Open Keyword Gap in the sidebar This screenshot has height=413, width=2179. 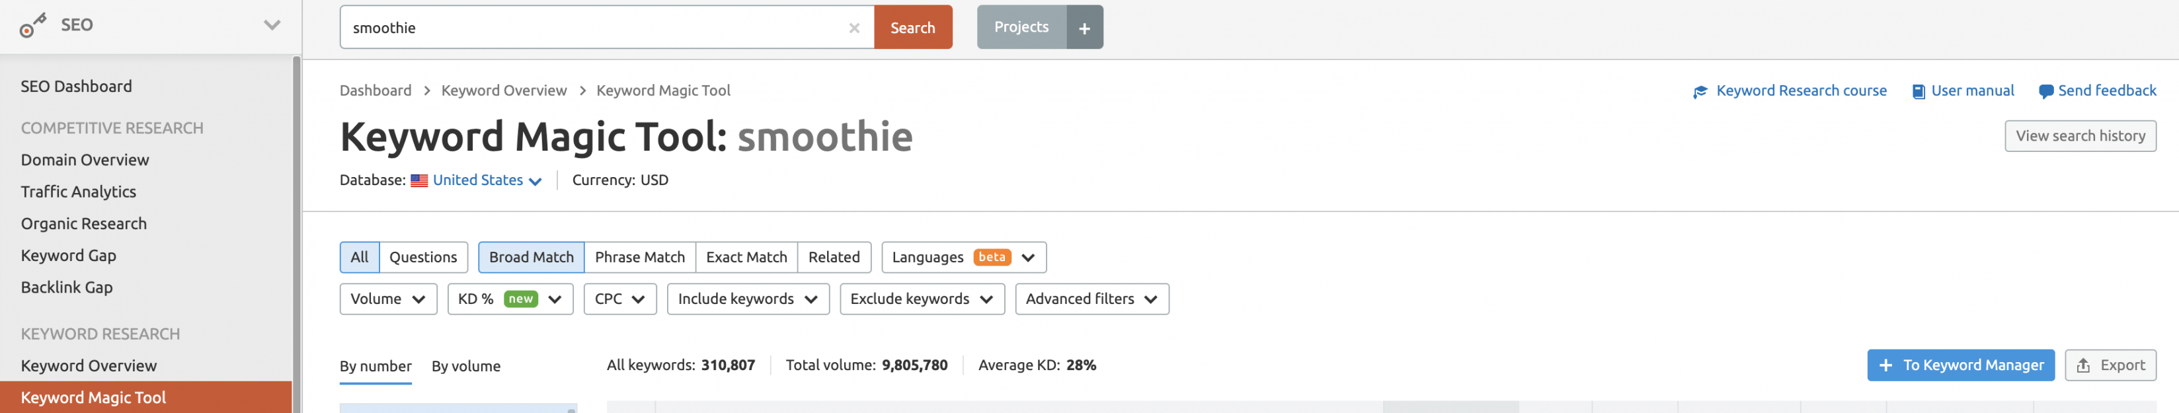[69, 256]
